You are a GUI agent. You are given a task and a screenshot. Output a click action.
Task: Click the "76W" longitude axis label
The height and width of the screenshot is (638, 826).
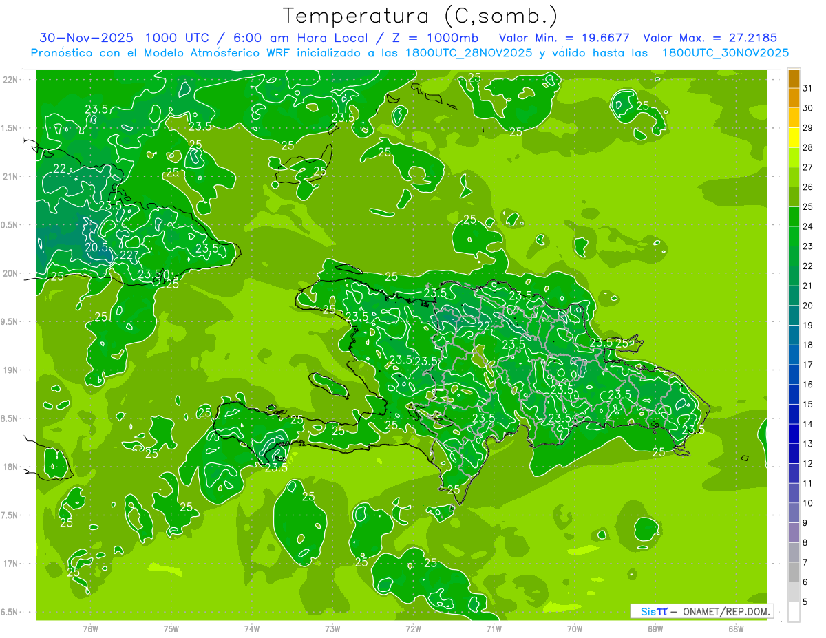point(90,629)
